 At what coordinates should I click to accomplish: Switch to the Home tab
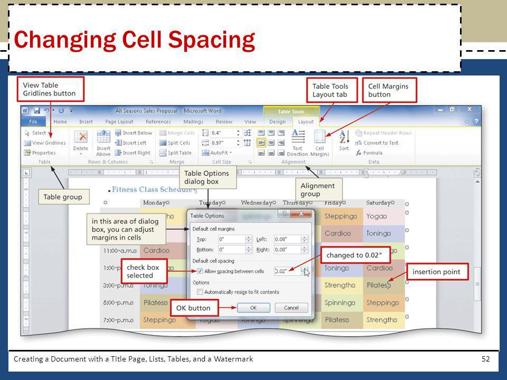tap(60, 121)
